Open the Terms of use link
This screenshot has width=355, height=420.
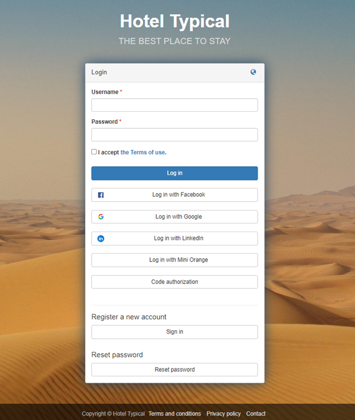tap(143, 153)
